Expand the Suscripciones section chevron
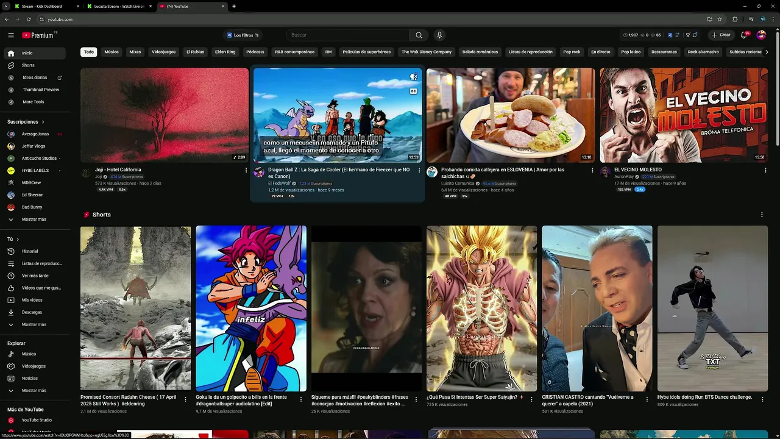 [42, 122]
